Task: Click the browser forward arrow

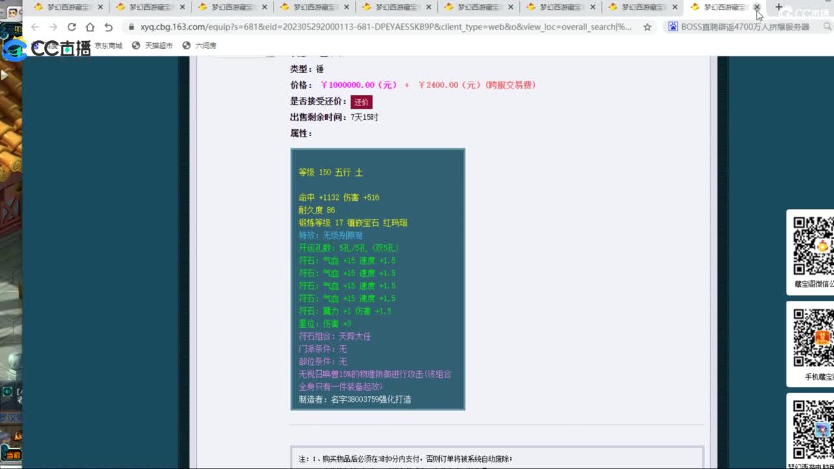Action: coord(53,27)
